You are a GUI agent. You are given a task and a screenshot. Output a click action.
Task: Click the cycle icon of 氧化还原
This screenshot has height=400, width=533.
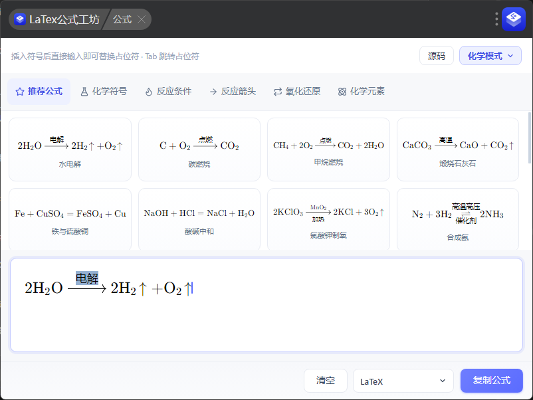[278, 92]
